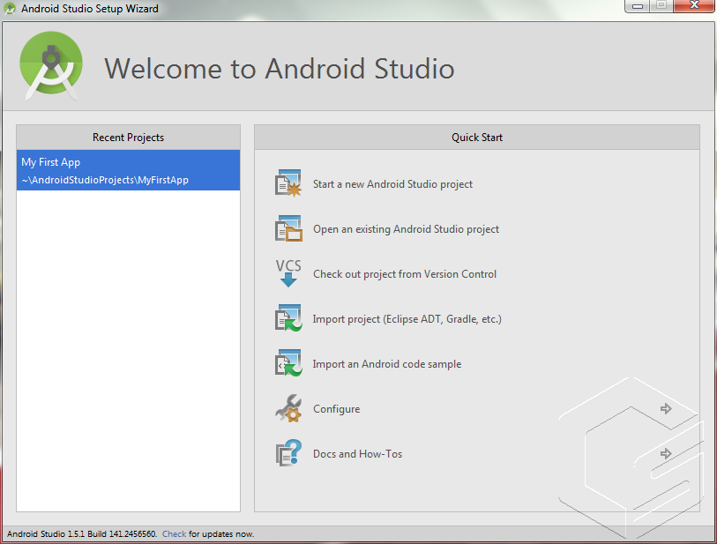
Task: Click the VCS checkout arrow icon
Action: coord(288,273)
